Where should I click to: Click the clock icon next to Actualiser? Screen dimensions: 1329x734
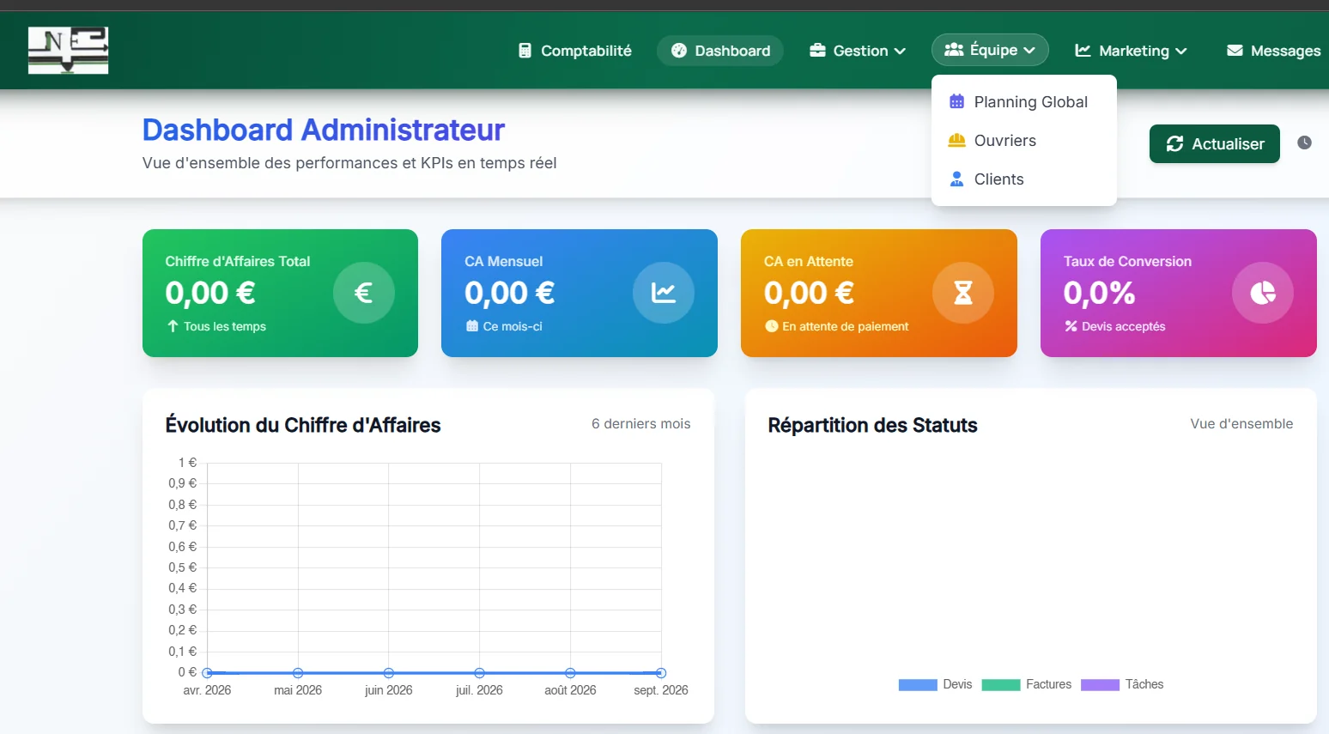point(1304,143)
